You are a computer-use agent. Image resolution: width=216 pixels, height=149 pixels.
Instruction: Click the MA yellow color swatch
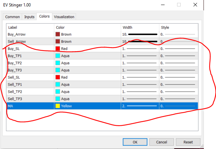(x=58, y=106)
